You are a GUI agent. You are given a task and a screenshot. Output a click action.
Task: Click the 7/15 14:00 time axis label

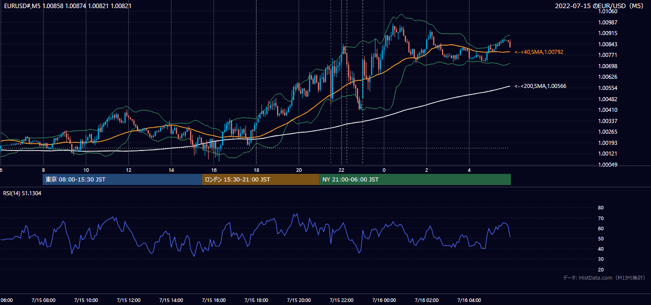coord(171,300)
